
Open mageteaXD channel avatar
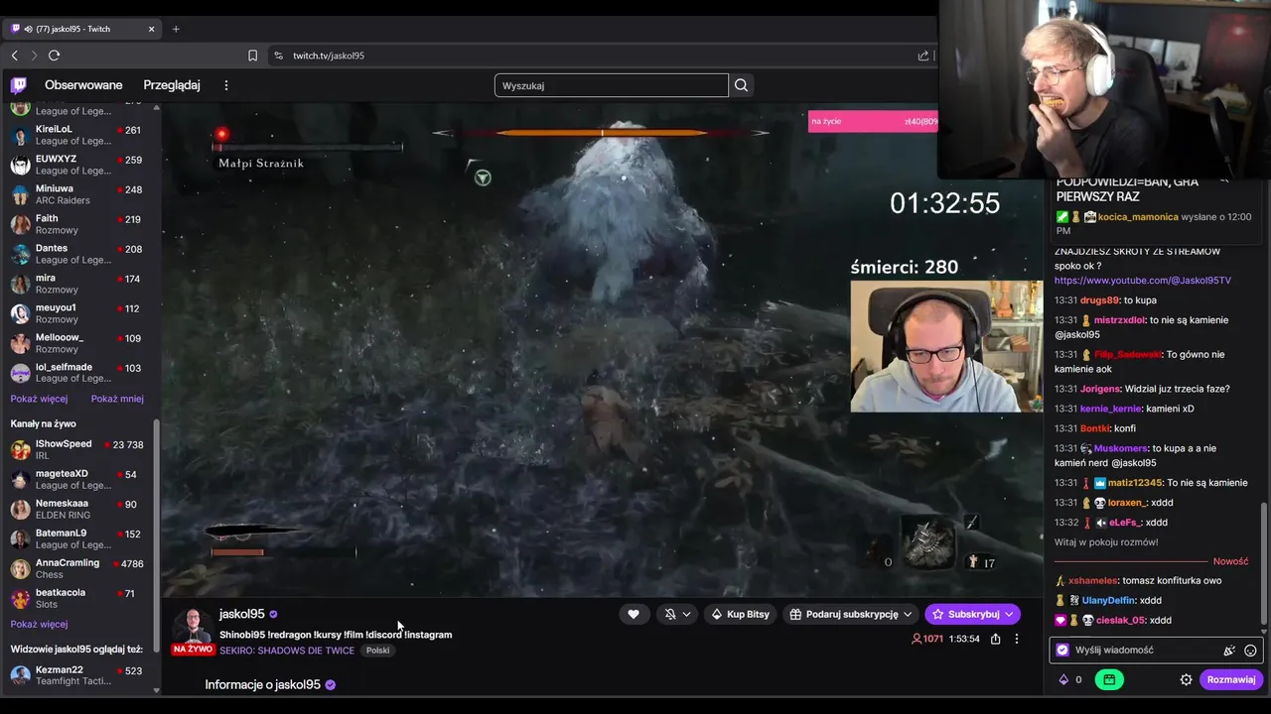click(x=20, y=480)
